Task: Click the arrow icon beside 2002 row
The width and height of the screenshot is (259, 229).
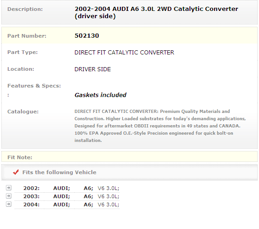Action: tap(9, 188)
